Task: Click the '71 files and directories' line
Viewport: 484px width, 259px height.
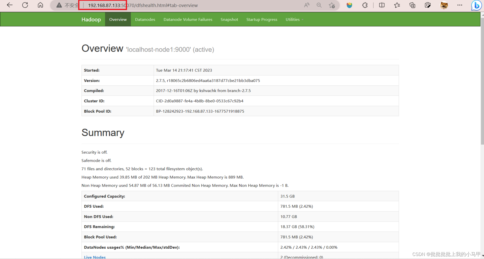Action: (142, 169)
